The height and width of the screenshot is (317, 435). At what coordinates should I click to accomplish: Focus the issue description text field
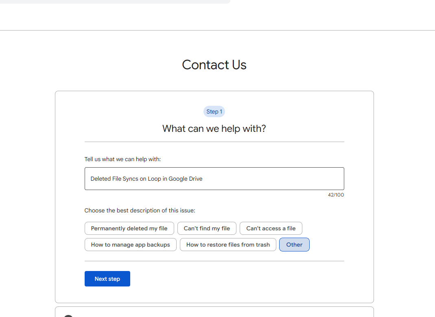click(214, 179)
